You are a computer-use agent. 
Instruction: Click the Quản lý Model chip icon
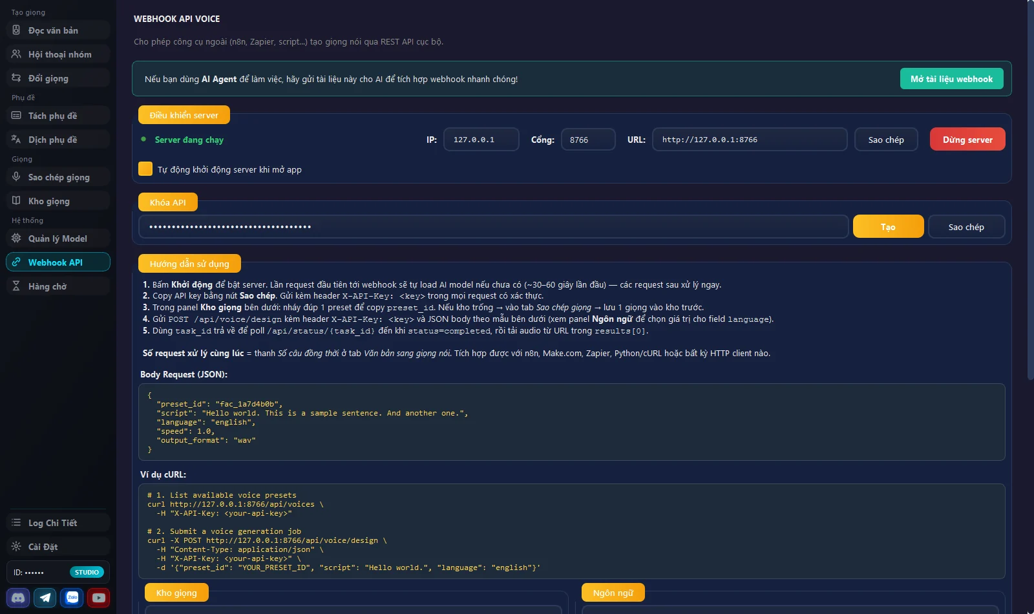(x=16, y=238)
